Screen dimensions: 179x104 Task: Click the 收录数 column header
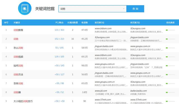coord(84,23)
